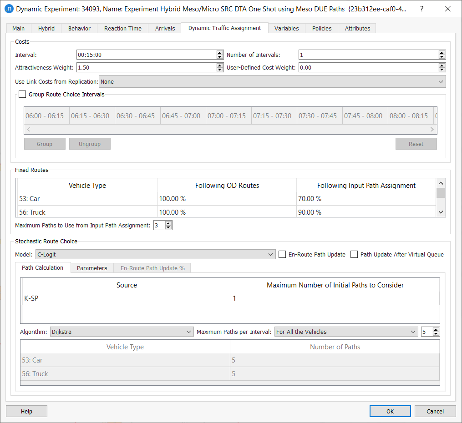
Task: Increase Attractiveness Weight using spinner up arrow
Action: [220, 65]
